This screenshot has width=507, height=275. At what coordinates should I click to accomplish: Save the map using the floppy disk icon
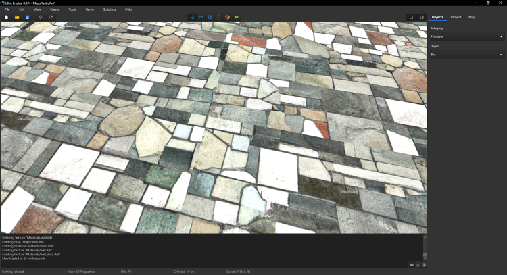point(27,17)
